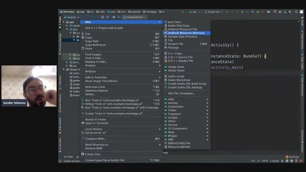
Task: Choose Compare With... menu item
Action: point(121,139)
